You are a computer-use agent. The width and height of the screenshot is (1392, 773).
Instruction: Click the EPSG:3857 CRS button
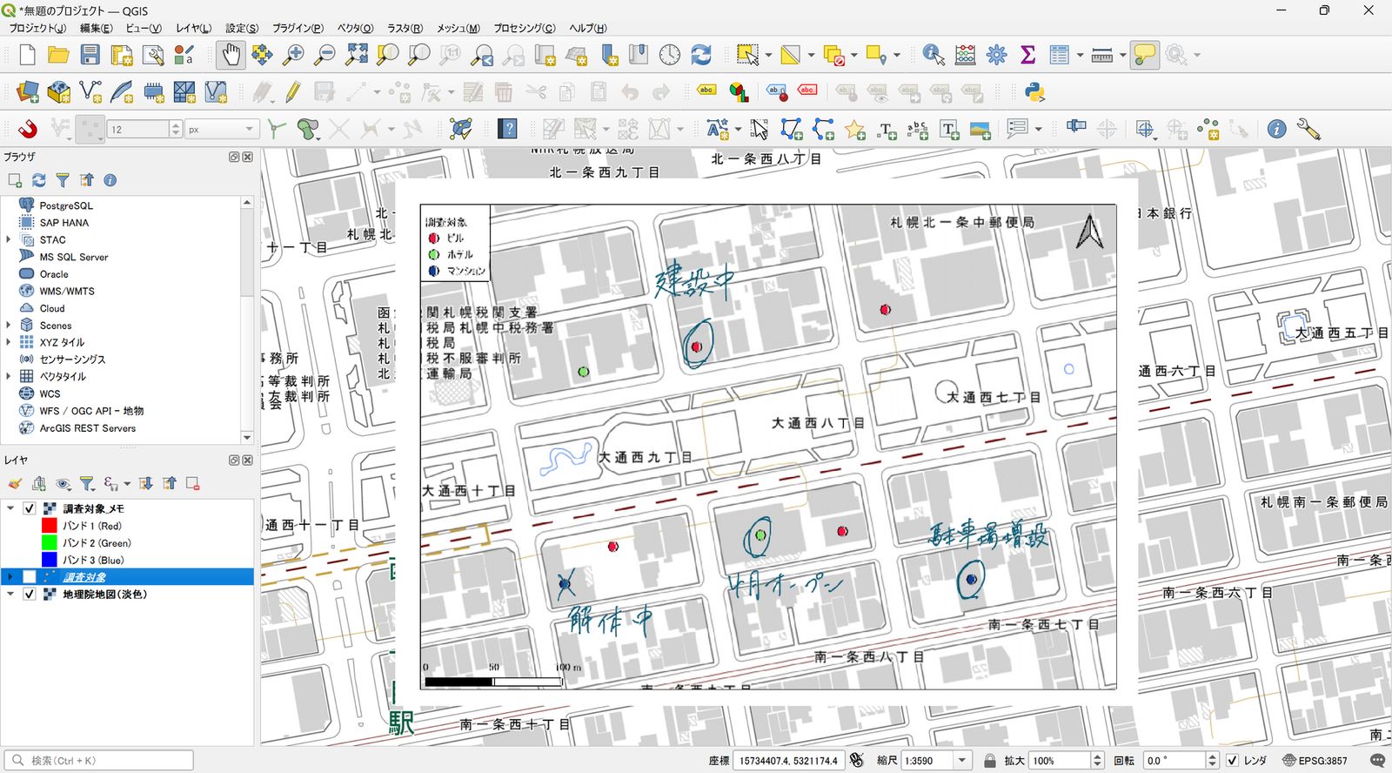[x=1315, y=761]
